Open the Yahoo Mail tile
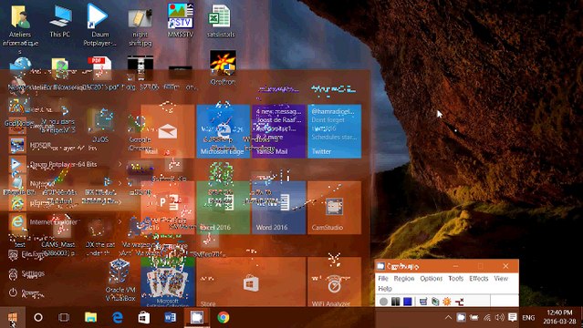This screenshot has height=328, width=583. pyautogui.click(x=279, y=131)
